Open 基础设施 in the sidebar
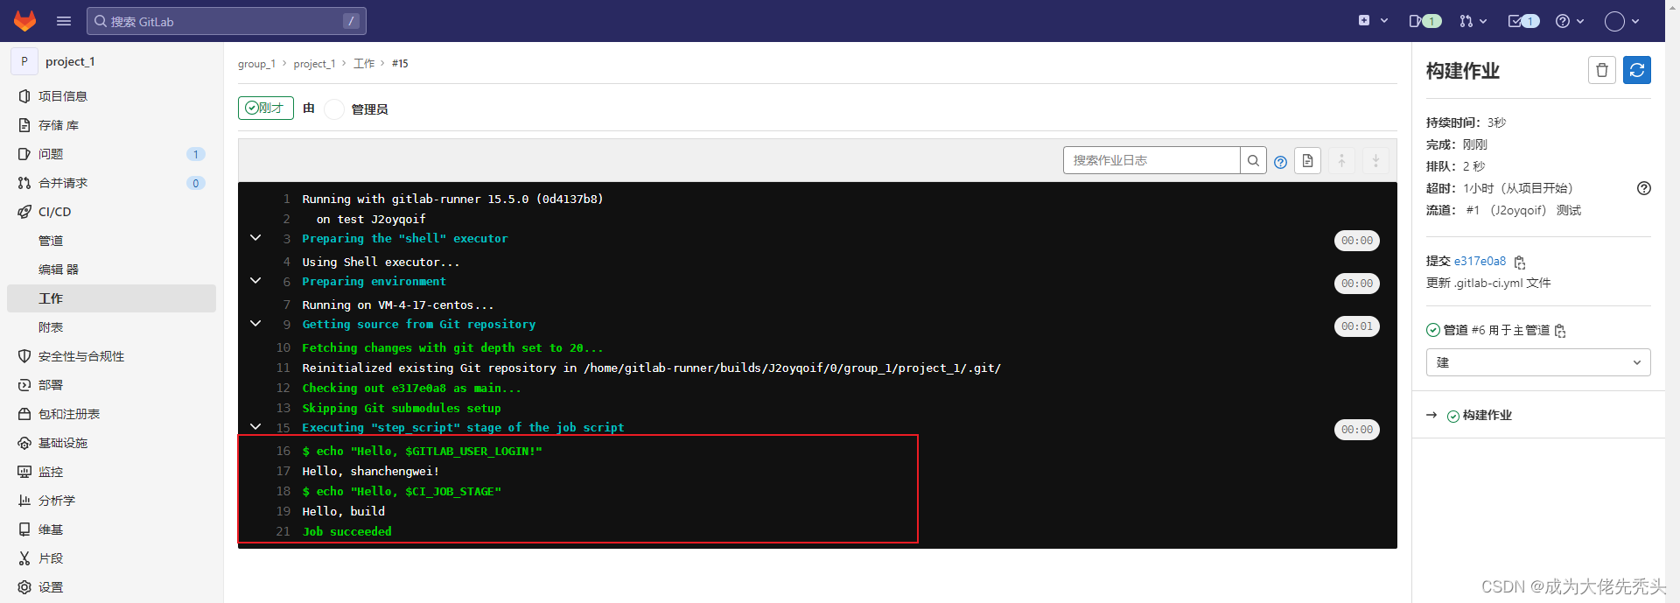The width and height of the screenshot is (1680, 603). click(111, 443)
